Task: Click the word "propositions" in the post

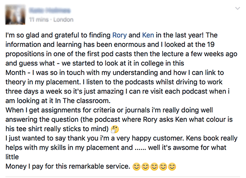Action: click(26, 54)
